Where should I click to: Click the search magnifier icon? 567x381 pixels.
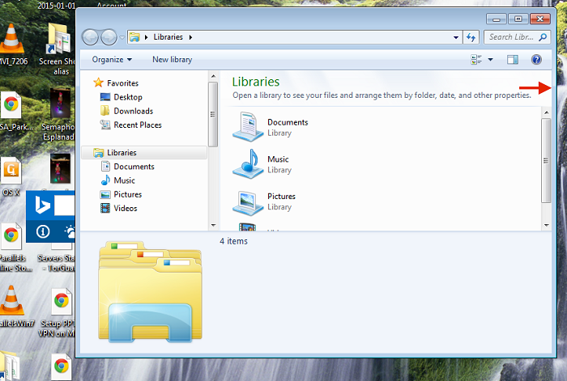[x=543, y=37]
